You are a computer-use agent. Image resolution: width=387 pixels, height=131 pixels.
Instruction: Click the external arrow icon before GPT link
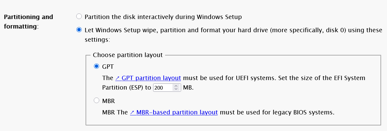[x=117, y=78]
